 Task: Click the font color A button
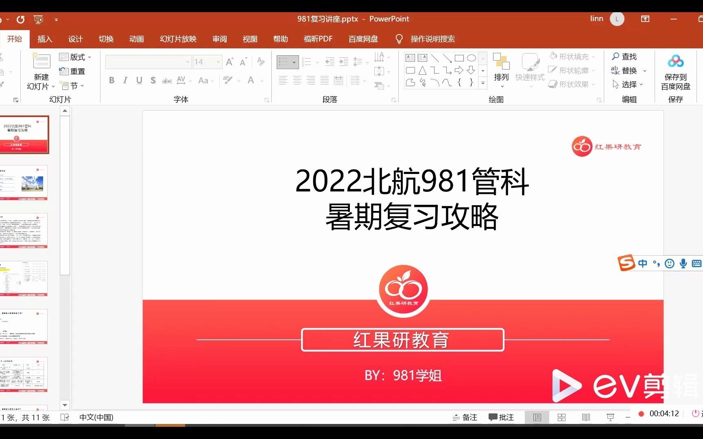[251, 80]
